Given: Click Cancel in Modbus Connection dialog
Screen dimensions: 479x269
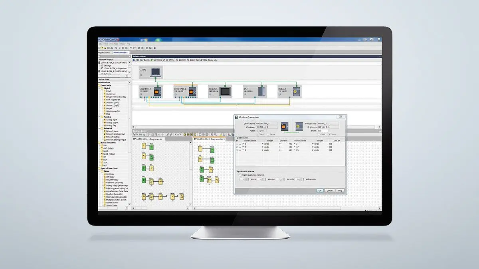Looking at the screenshot, I should [330, 190].
